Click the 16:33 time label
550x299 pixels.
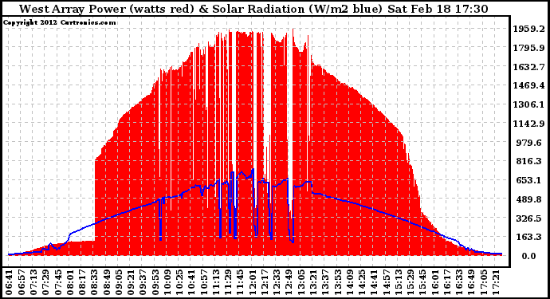(459, 282)
